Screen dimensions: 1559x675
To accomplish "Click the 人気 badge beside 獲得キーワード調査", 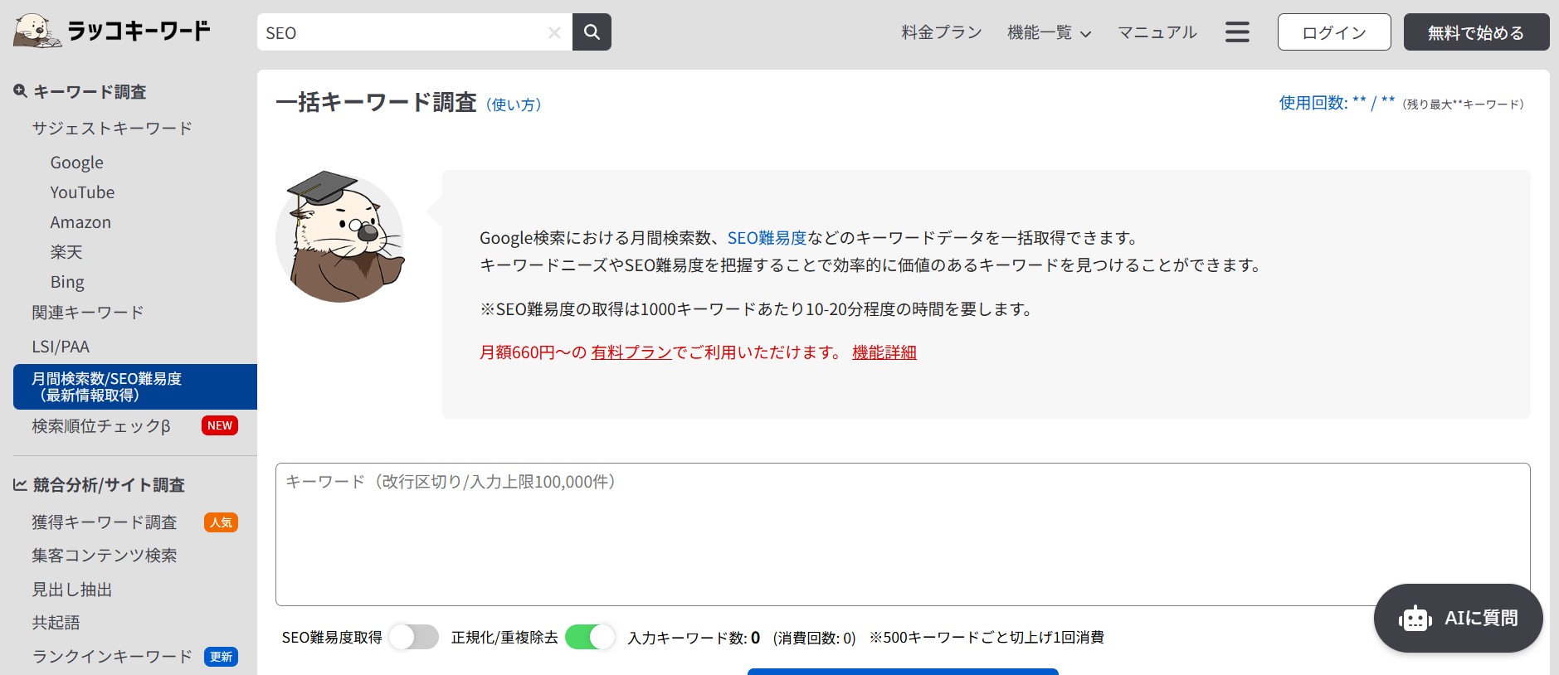I will [221, 522].
